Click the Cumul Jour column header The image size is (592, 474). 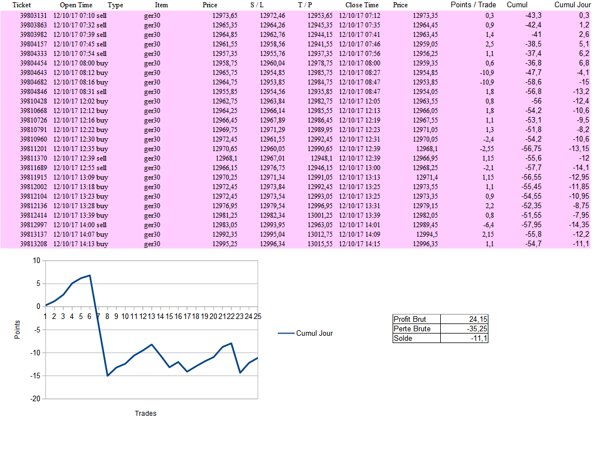[x=572, y=4]
